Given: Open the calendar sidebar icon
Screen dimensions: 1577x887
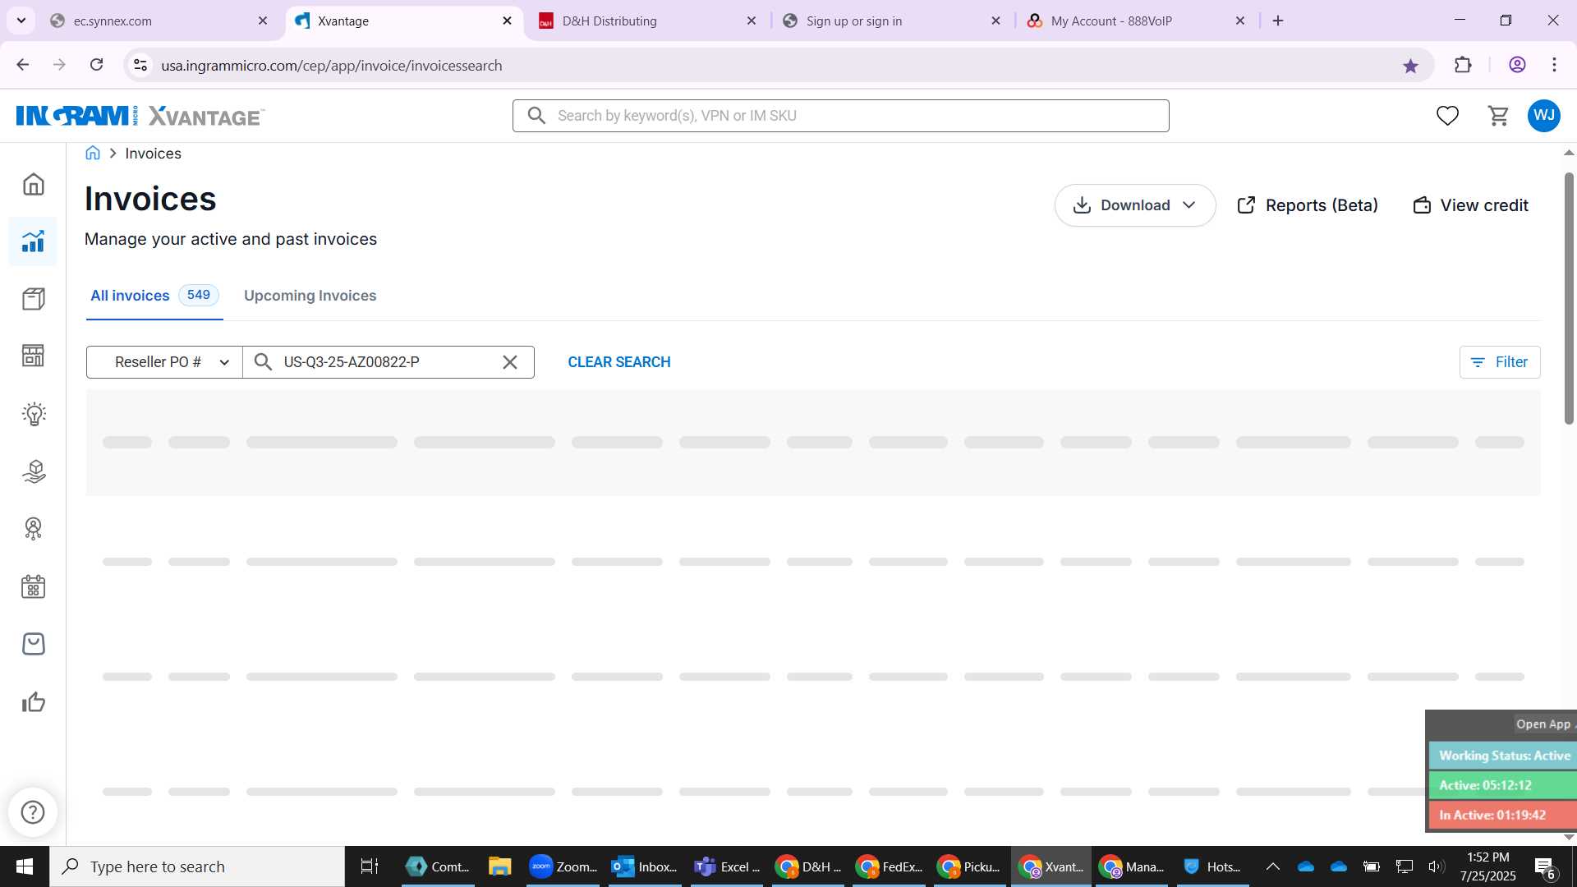Looking at the screenshot, I should [33, 586].
